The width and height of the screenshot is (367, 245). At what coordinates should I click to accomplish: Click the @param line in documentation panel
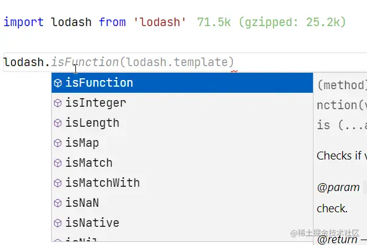(x=338, y=187)
